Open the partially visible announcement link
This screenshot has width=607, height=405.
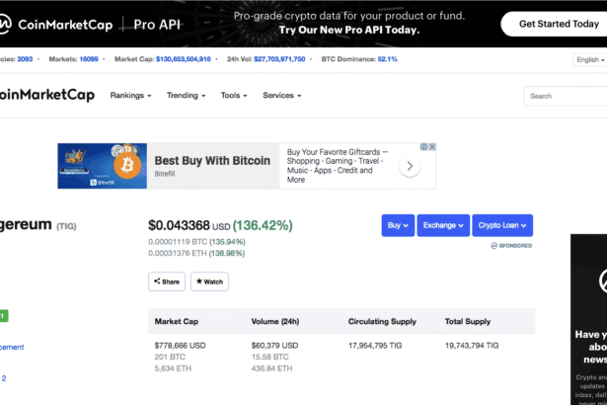[12, 347]
